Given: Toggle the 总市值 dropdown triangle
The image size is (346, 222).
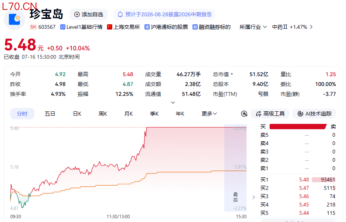Looking at the screenshot, I should point(232,74).
